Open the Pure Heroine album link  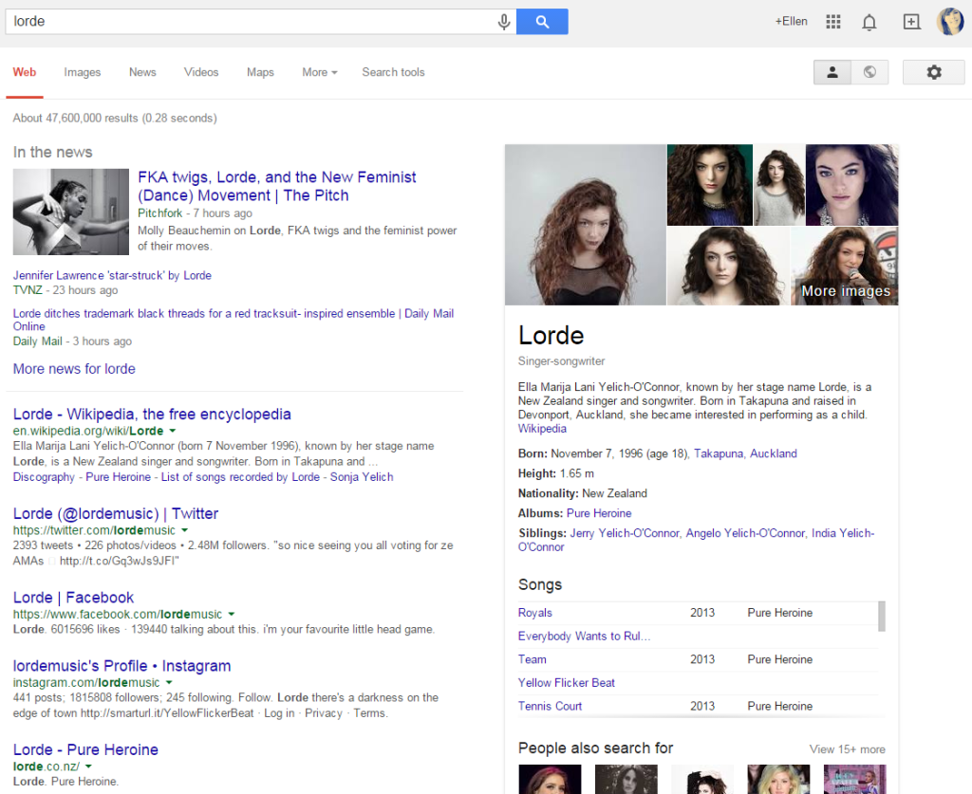[599, 513]
